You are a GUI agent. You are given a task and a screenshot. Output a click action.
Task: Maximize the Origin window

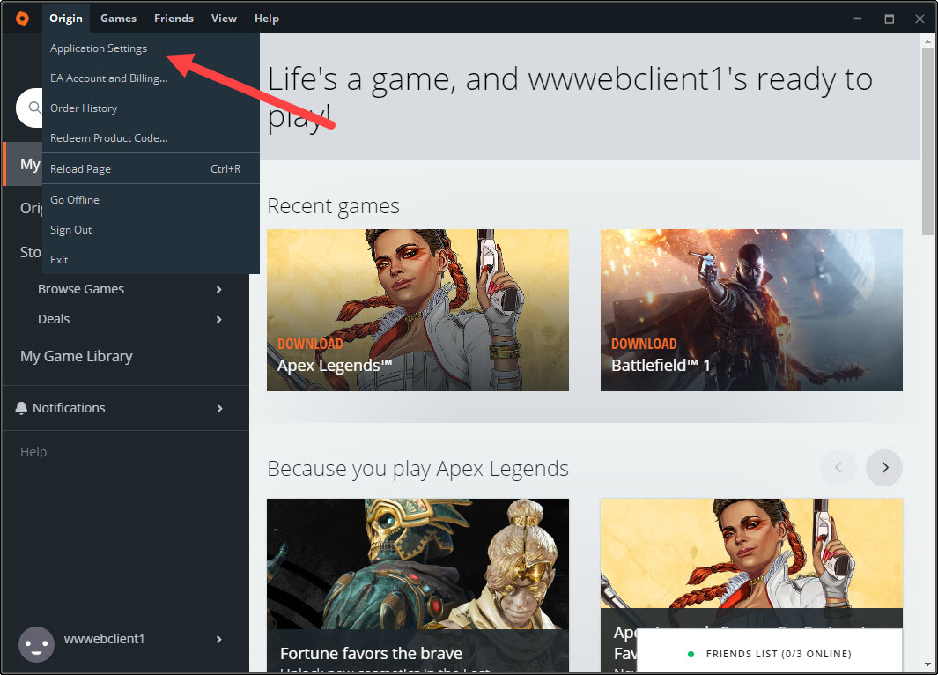[889, 19]
